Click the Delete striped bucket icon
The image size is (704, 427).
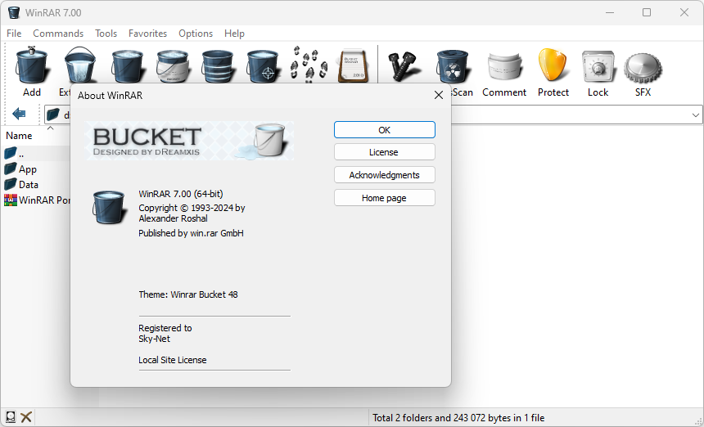[x=218, y=66]
